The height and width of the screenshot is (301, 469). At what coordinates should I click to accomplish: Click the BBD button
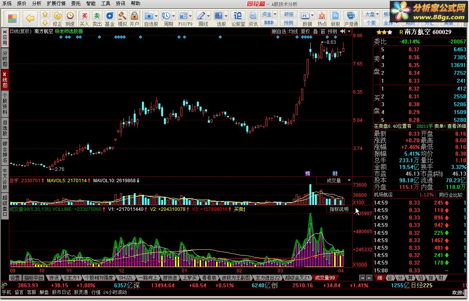[x=269, y=23]
